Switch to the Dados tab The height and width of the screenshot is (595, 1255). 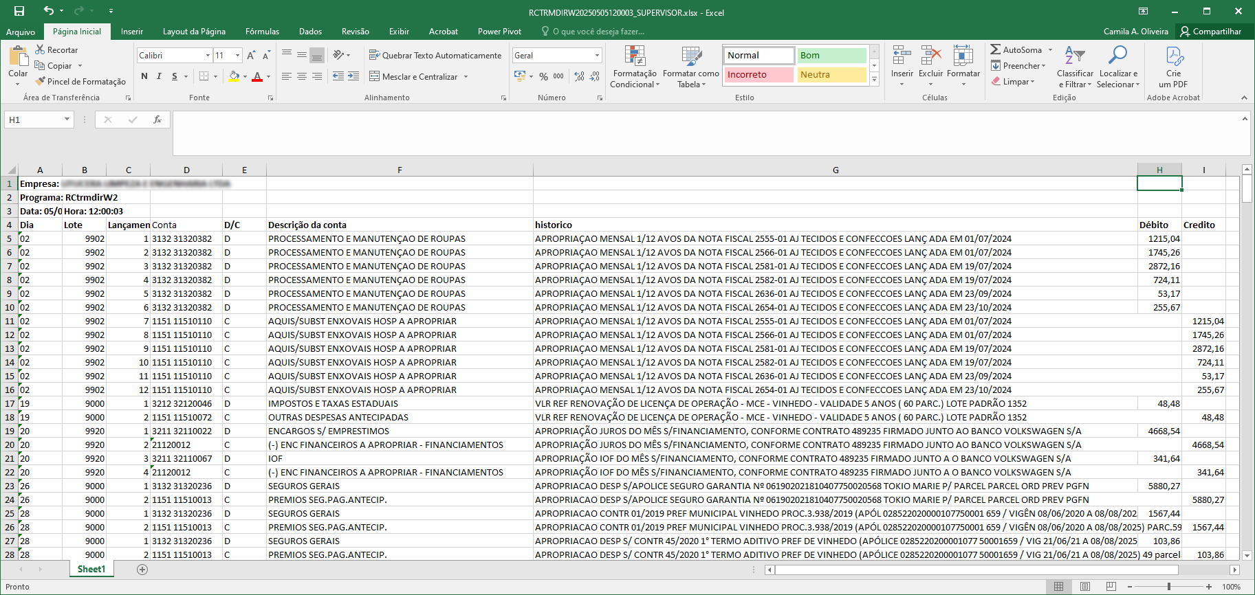coord(310,32)
